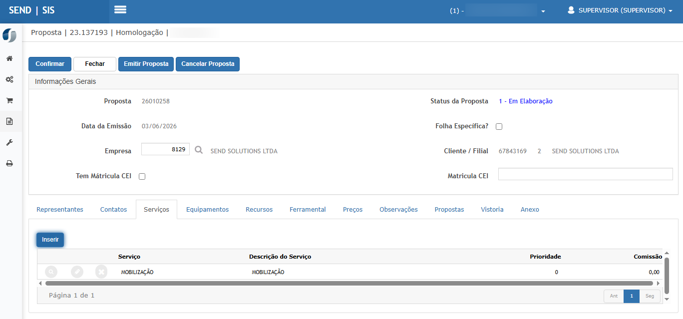Click the commission value 0,00
Image resolution: width=683 pixels, height=319 pixels.
tap(654, 272)
